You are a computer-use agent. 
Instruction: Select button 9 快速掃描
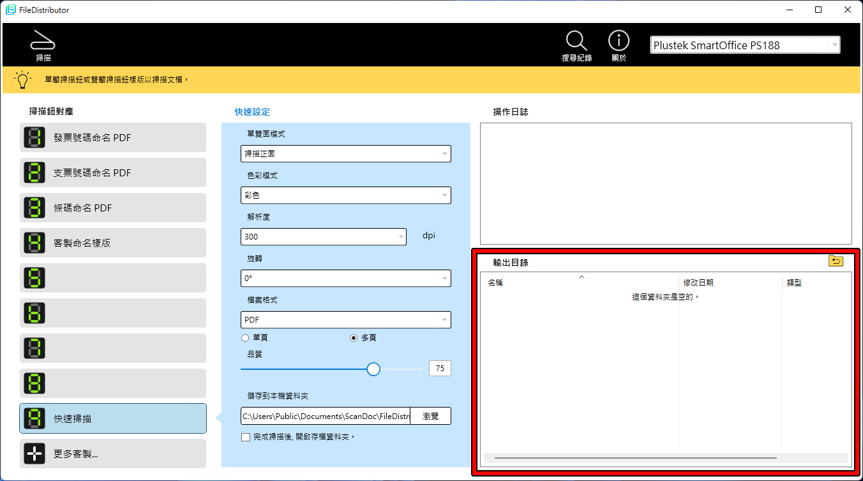tap(113, 418)
